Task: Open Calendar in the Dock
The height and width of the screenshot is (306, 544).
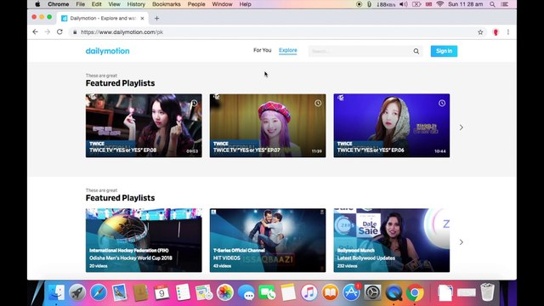Action: point(161,292)
